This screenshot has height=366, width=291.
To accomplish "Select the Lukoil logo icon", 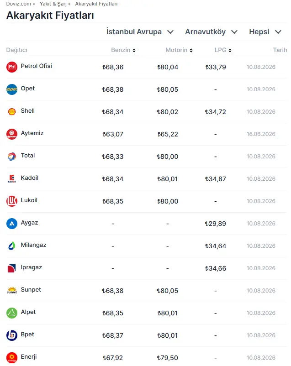I will pyautogui.click(x=12, y=201).
